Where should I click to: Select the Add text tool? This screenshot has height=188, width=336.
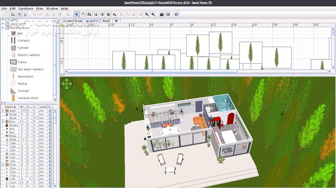point(114,14)
